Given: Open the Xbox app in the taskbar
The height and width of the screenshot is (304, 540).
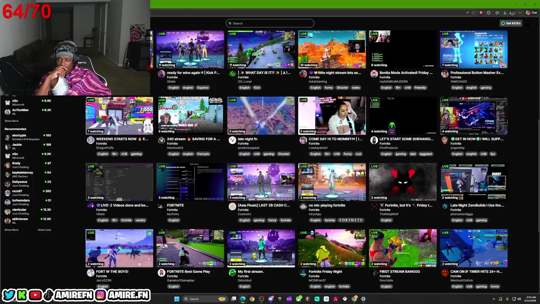Looking at the screenshot, I should [299, 299].
